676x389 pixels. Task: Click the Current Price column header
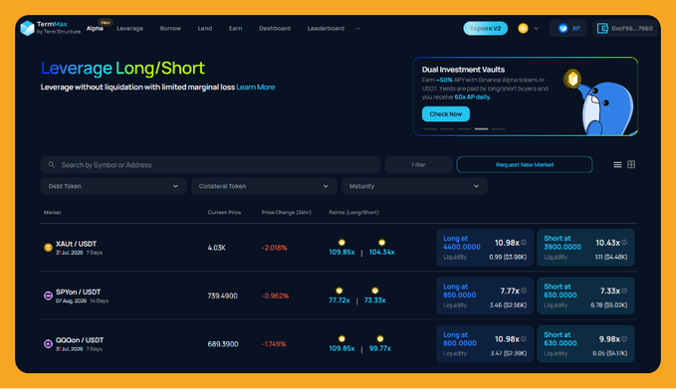(x=224, y=212)
